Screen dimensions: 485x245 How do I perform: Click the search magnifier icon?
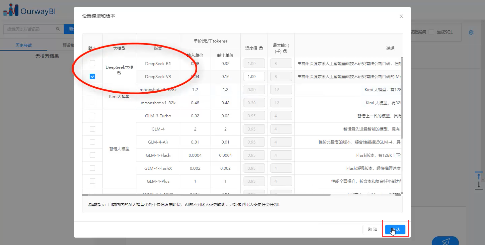click(58, 29)
